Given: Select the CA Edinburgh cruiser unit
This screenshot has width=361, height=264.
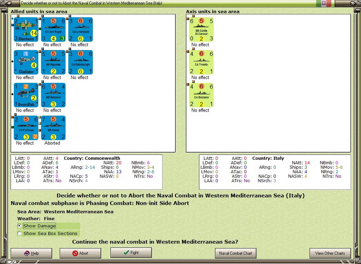Looking at the screenshot, I should pos(80,62).
